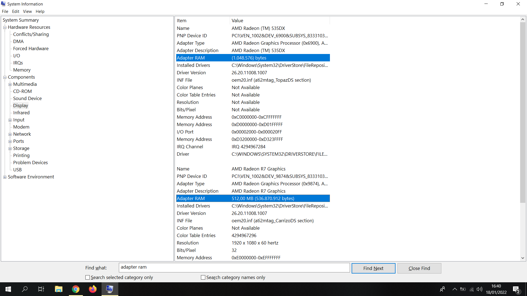
Task: Select Infrared in the tree
Action: (21, 113)
